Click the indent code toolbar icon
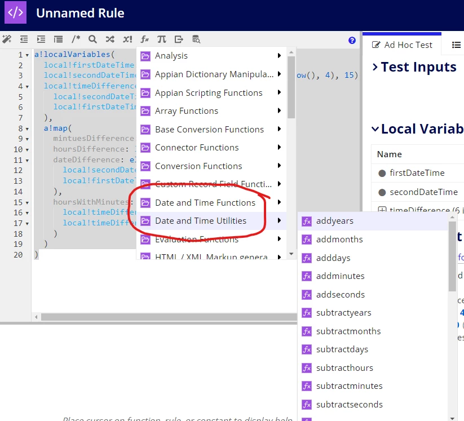 [x=41, y=39]
